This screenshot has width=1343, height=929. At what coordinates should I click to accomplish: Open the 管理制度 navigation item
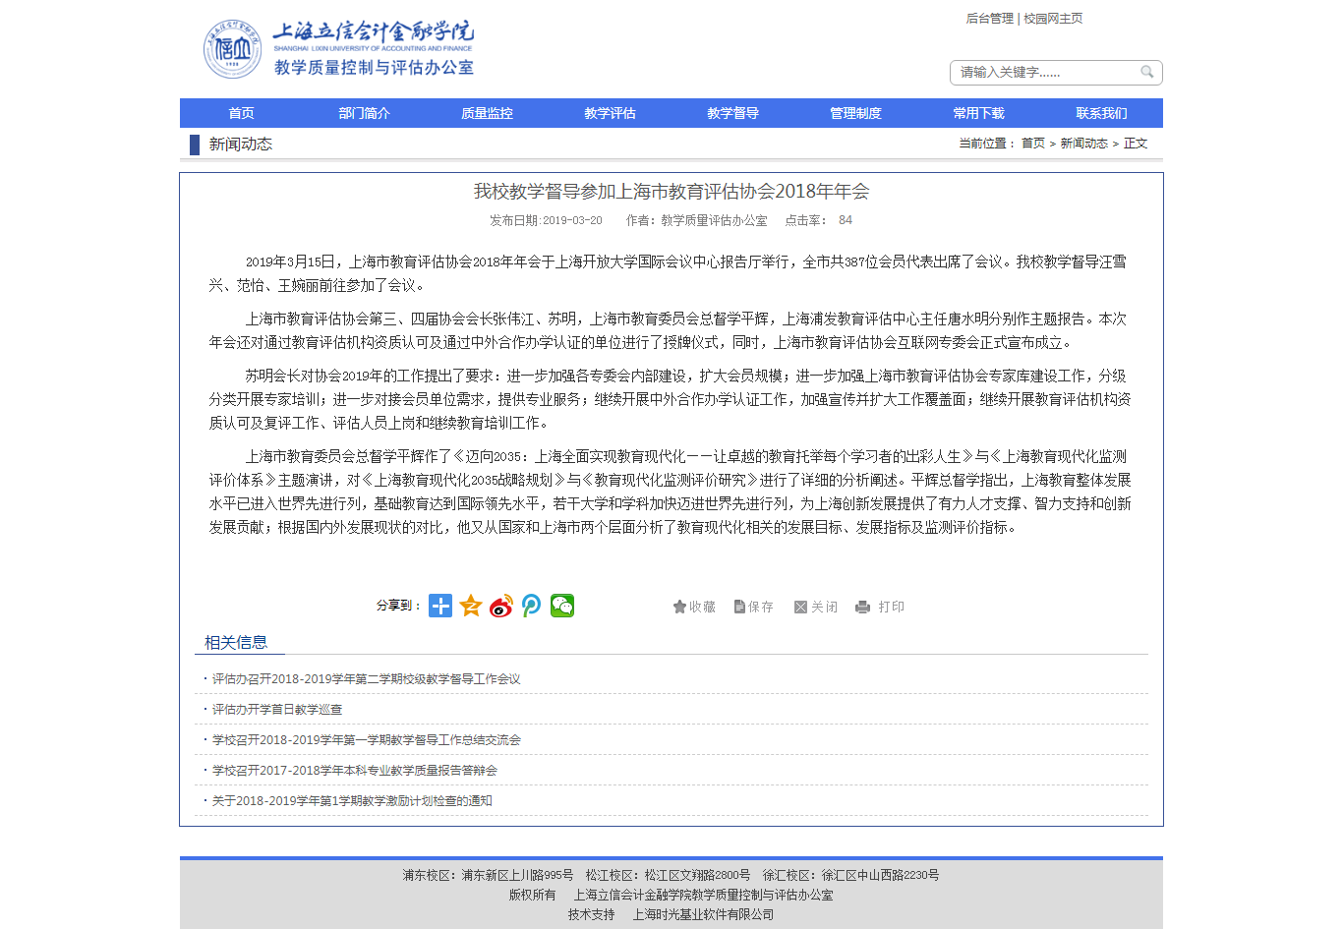(856, 113)
